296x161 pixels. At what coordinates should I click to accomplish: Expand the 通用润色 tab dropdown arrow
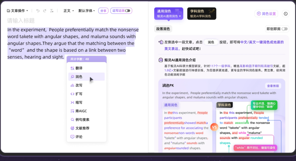click(x=180, y=16)
